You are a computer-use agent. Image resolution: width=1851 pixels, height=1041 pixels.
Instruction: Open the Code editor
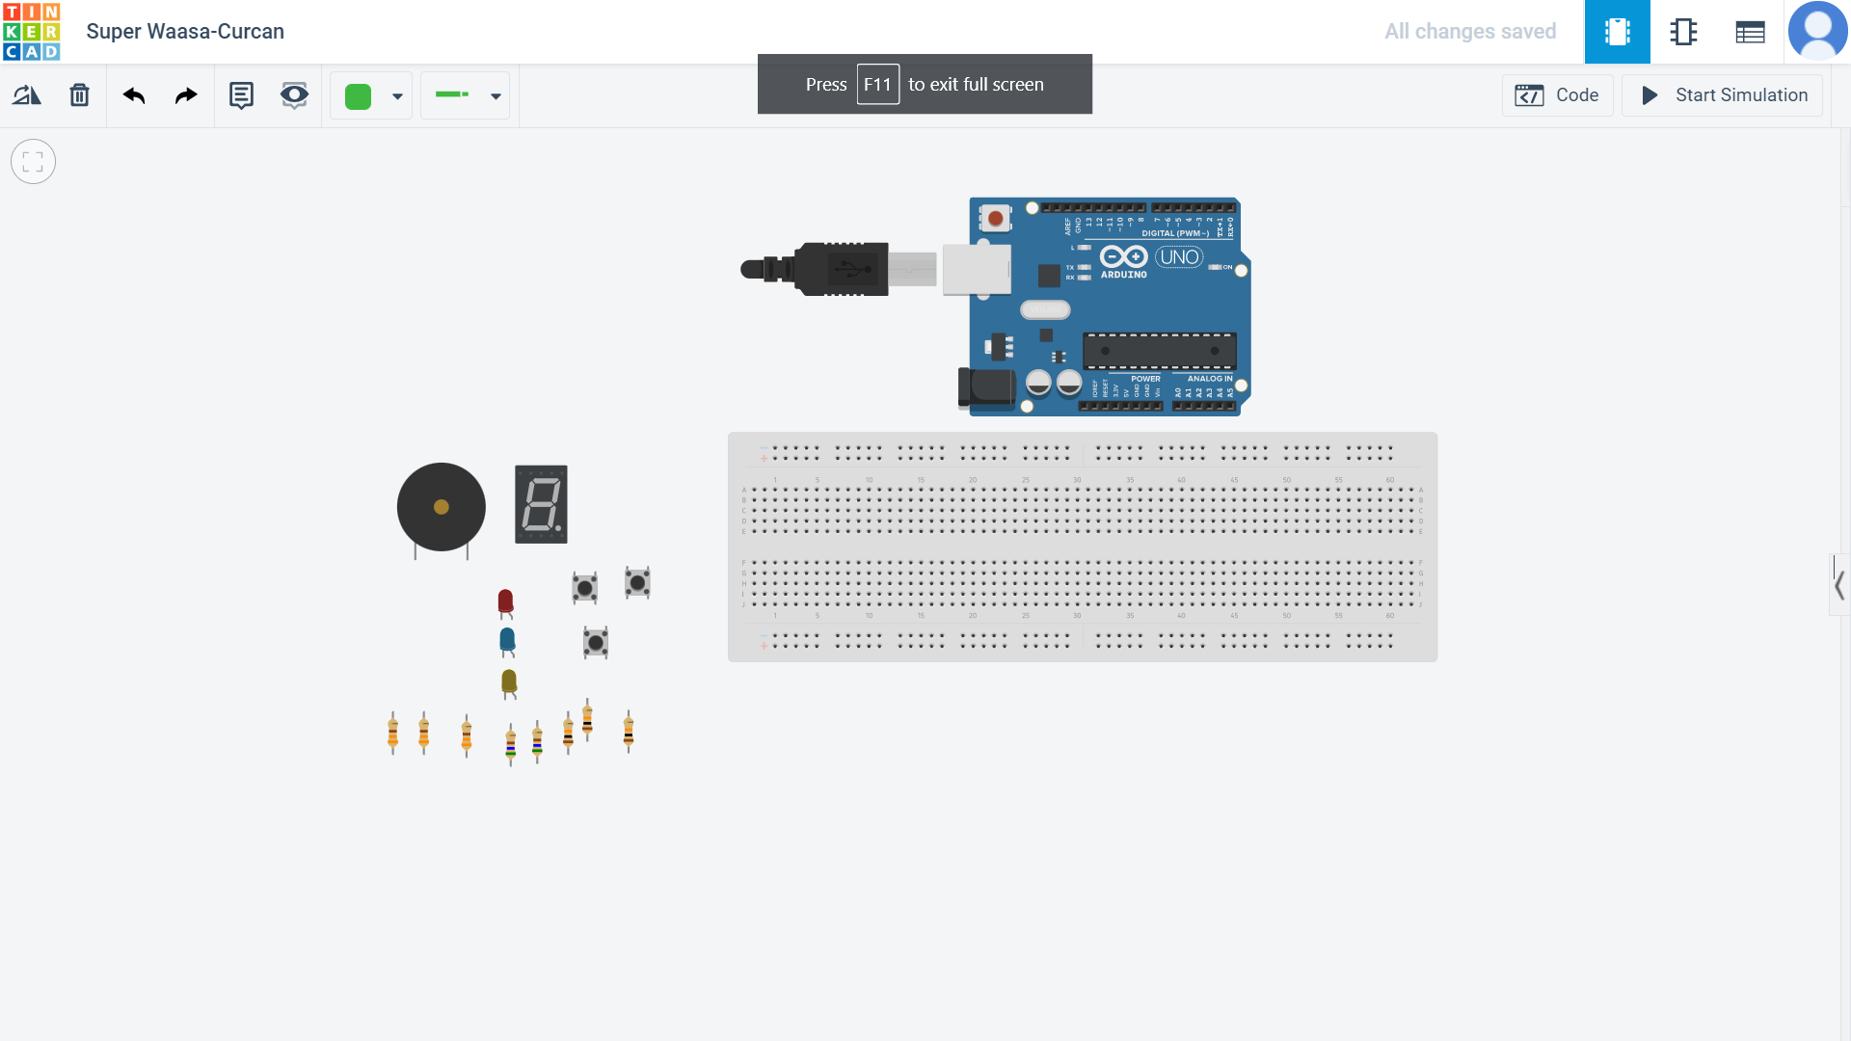(x=1557, y=95)
